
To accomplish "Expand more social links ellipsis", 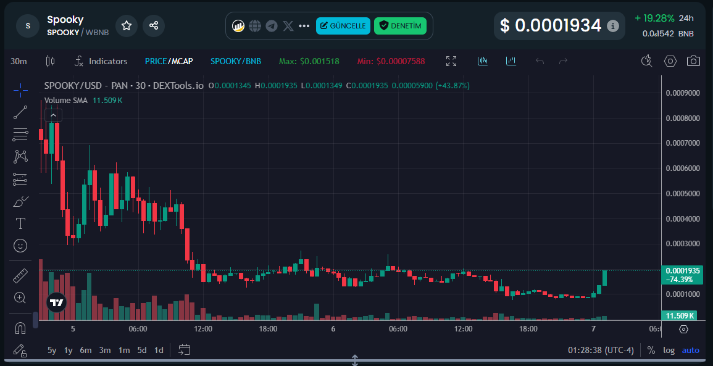I will click(x=304, y=26).
